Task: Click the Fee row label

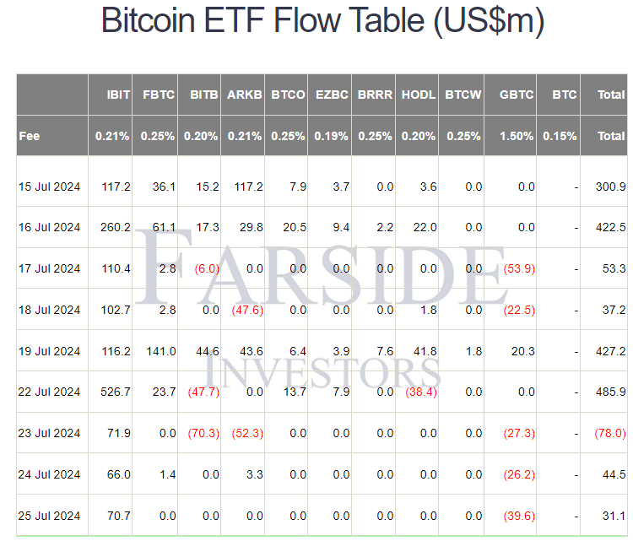Action: tap(30, 136)
